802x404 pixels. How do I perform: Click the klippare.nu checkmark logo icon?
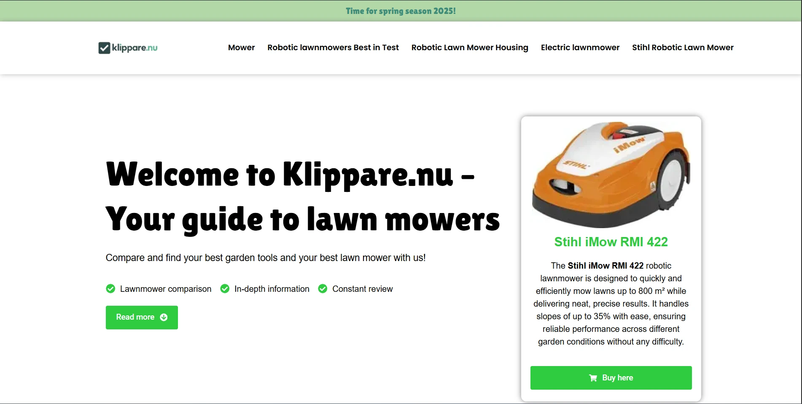(x=104, y=48)
